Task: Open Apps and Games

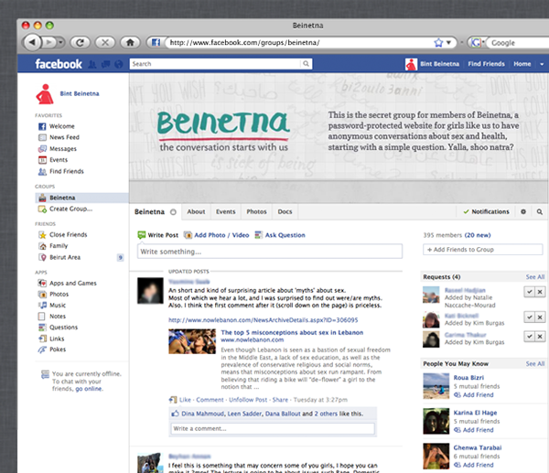Action: coord(73,283)
